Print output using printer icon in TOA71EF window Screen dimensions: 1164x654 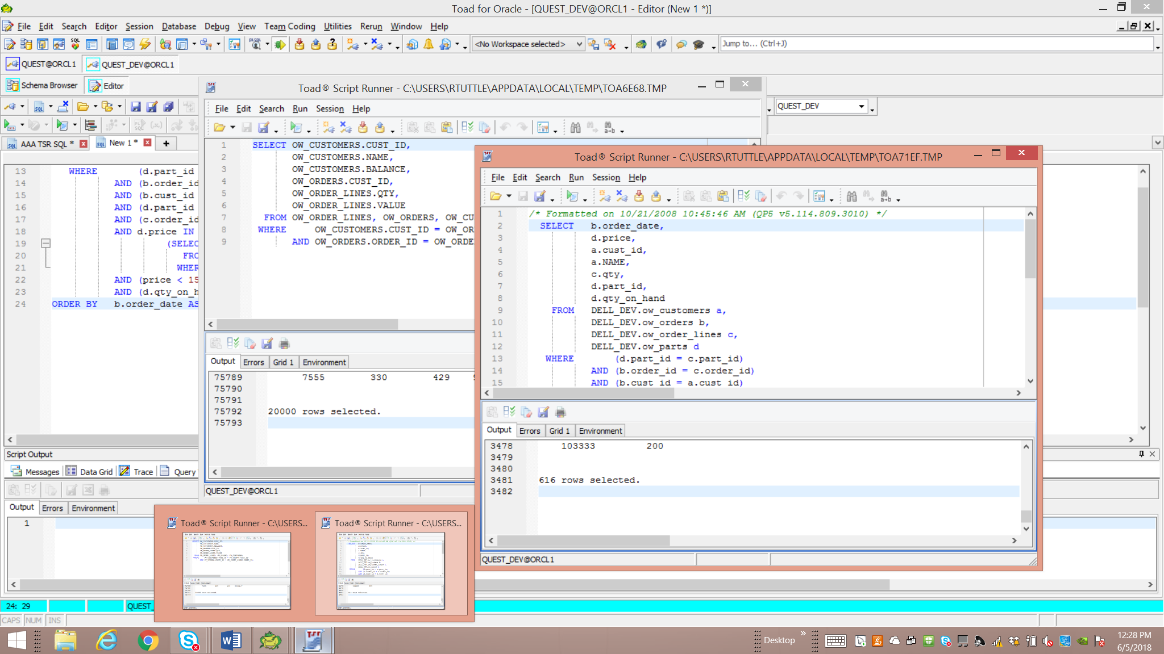pos(560,412)
